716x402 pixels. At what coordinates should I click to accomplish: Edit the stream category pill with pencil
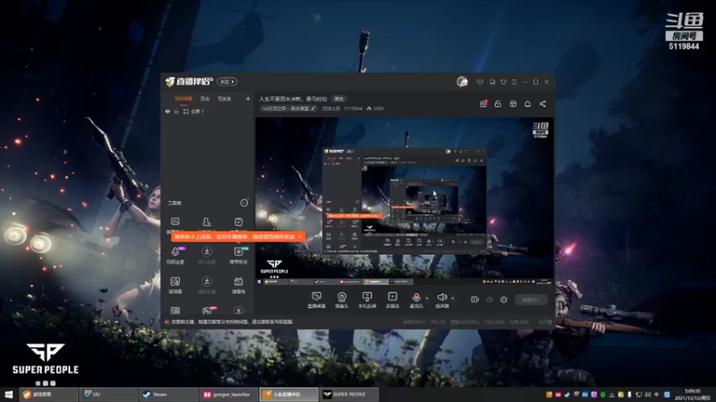(x=288, y=108)
